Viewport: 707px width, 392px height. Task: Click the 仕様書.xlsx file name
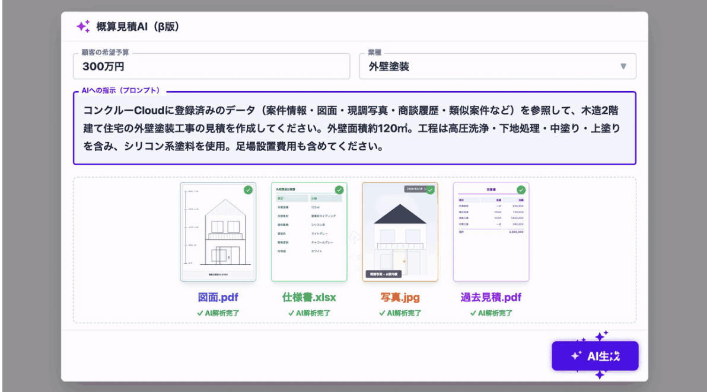coord(309,297)
